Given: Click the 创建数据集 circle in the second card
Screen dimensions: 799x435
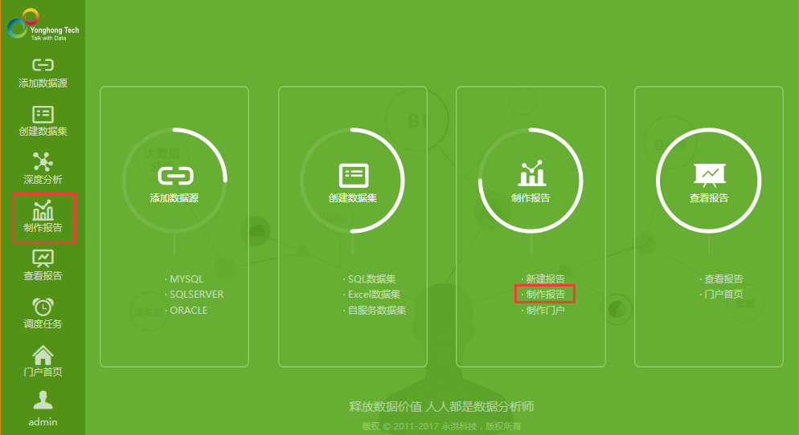Looking at the screenshot, I should pos(353,181).
